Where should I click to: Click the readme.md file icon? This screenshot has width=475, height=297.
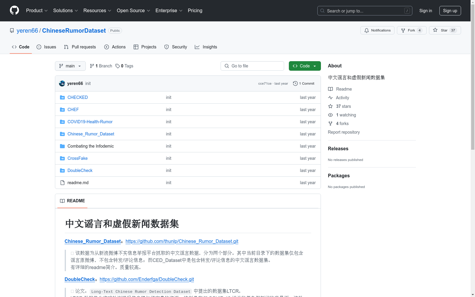[x=62, y=183]
